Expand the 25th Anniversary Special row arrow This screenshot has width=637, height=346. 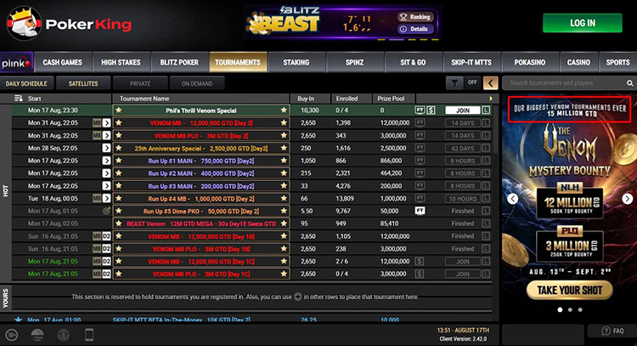click(x=106, y=148)
